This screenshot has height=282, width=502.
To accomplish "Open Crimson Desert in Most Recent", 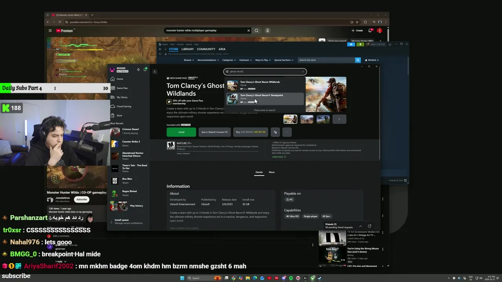I will [129, 131].
